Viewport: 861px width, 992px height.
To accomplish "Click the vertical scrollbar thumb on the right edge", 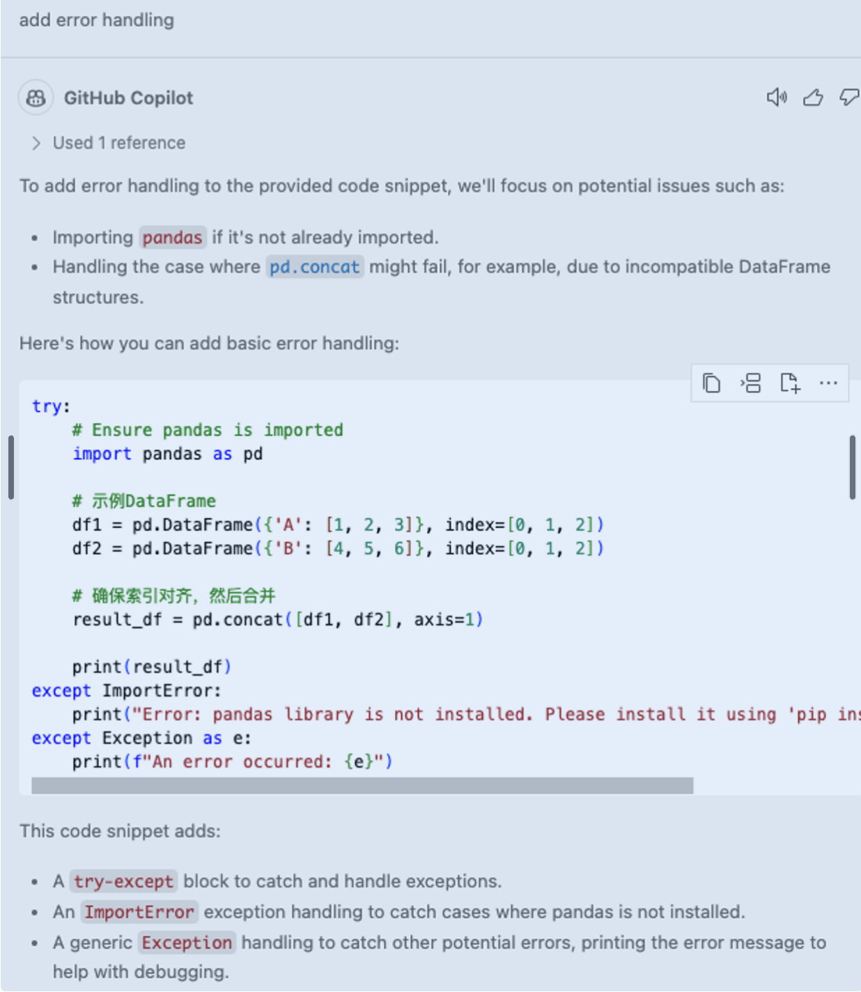I will click(x=852, y=467).
